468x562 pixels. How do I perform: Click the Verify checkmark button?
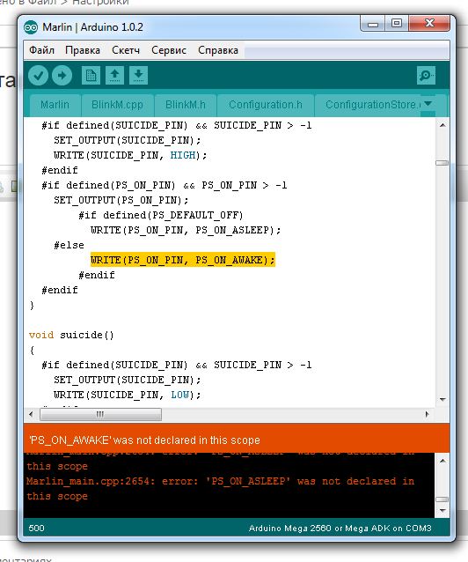click(x=39, y=75)
